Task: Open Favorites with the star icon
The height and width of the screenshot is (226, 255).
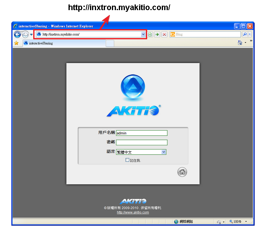Action: tap(16, 43)
